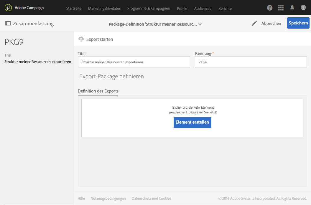Open the user profile avatar
Screen dimensions: 311x205
pos(303,8)
